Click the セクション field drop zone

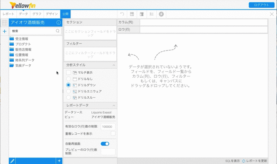click(90, 33)
